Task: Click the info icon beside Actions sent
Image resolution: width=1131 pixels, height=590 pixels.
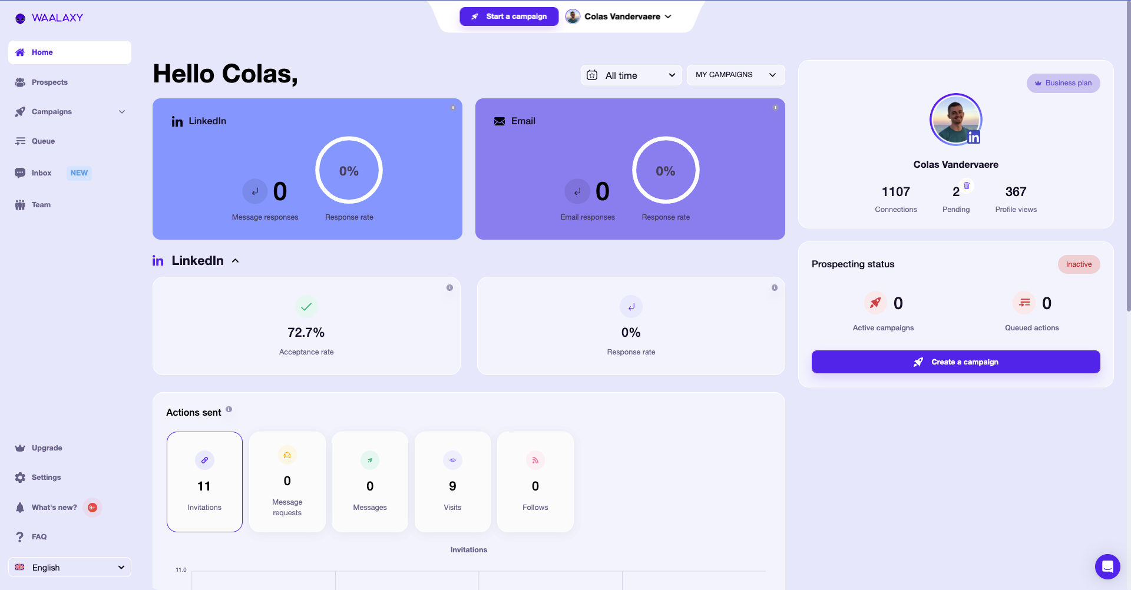Action: 229,409
